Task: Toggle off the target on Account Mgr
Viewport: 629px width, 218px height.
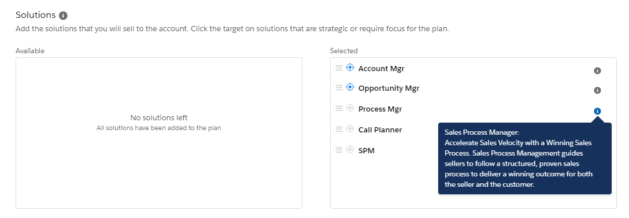Action: click(x=350, y=68)
